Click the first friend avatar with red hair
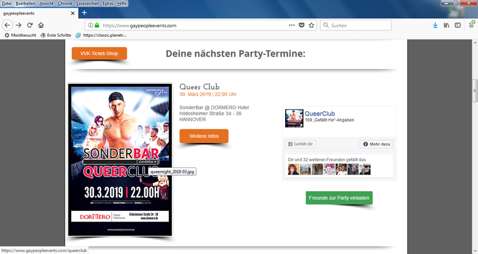The image size is (478, 254). tap(293, 170)
